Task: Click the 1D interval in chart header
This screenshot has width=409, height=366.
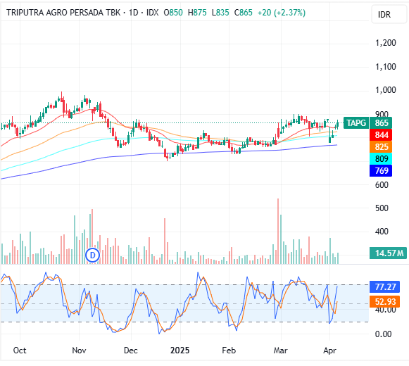Action: coord(133,12)
